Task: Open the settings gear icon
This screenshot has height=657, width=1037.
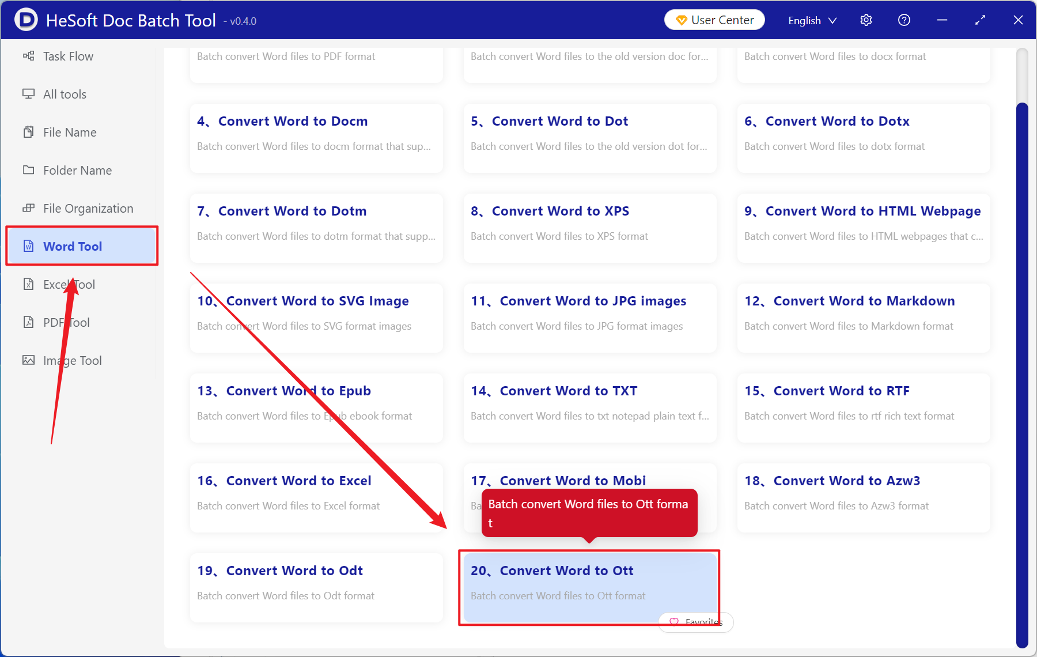Action: click(866, 20)
